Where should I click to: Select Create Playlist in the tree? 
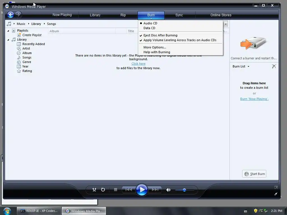[x=32, y=35]
